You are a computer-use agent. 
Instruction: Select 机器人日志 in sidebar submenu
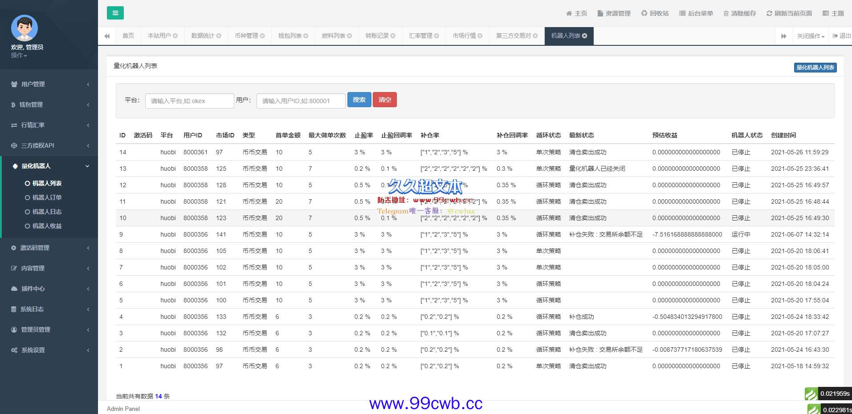pyautogui.click(x=47, y=212)
